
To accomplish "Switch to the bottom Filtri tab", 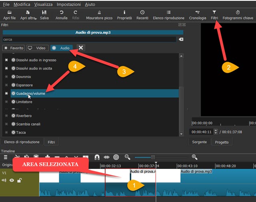I will 51,142.
